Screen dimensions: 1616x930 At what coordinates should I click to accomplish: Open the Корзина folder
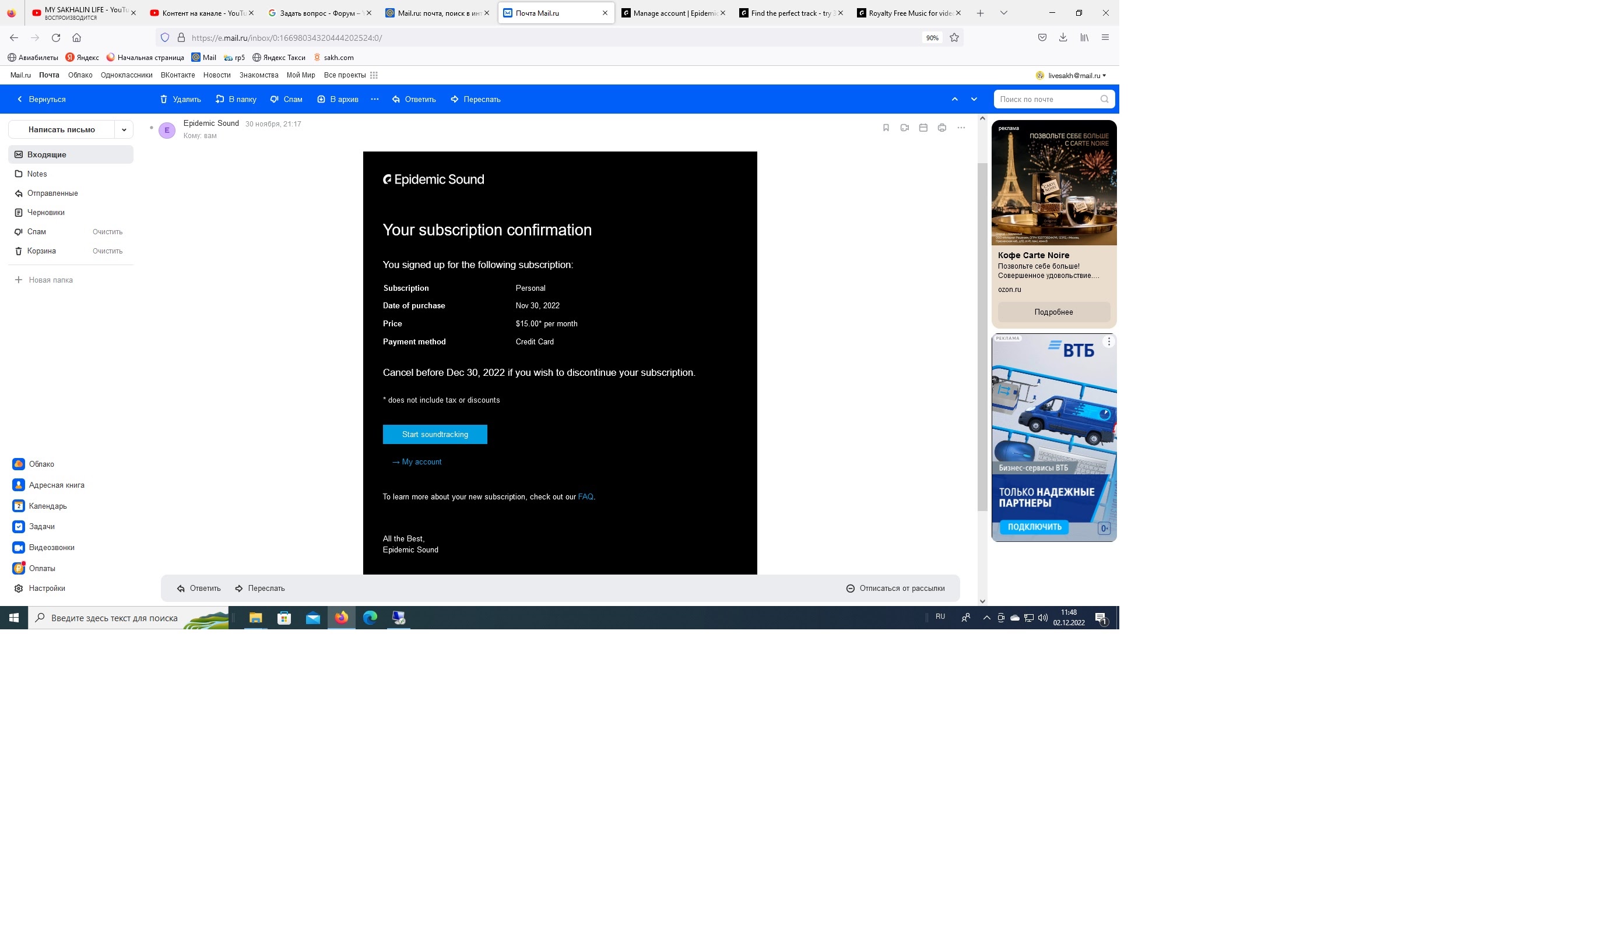coord(41,251)
